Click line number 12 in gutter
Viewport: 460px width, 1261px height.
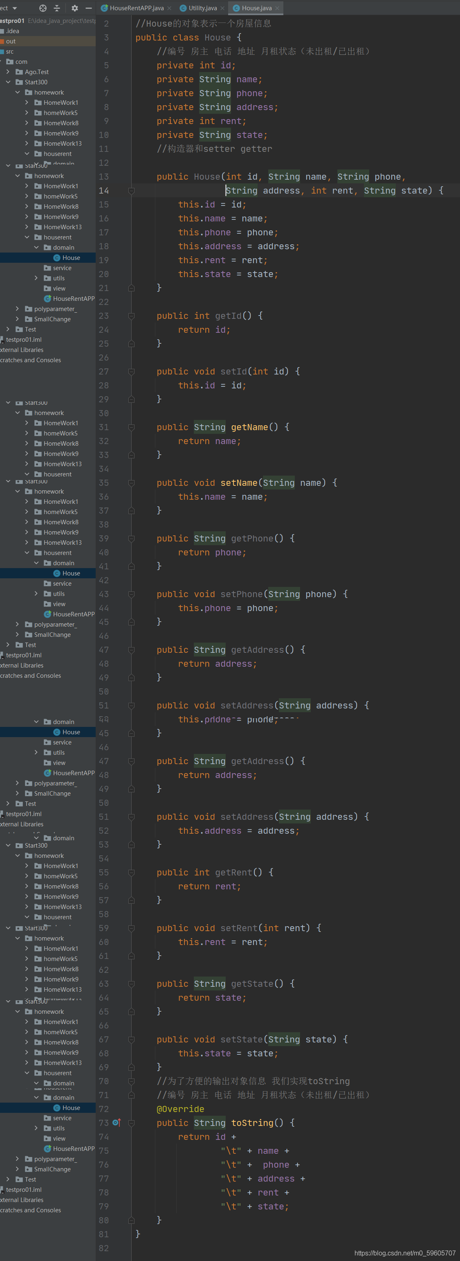tap(103, 163)
